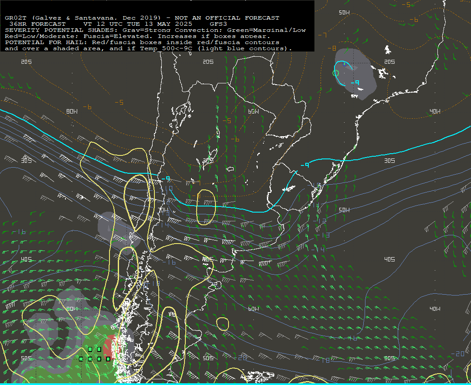Click the cyan '-9' label beside Uruguay's coast

(304, 165)
